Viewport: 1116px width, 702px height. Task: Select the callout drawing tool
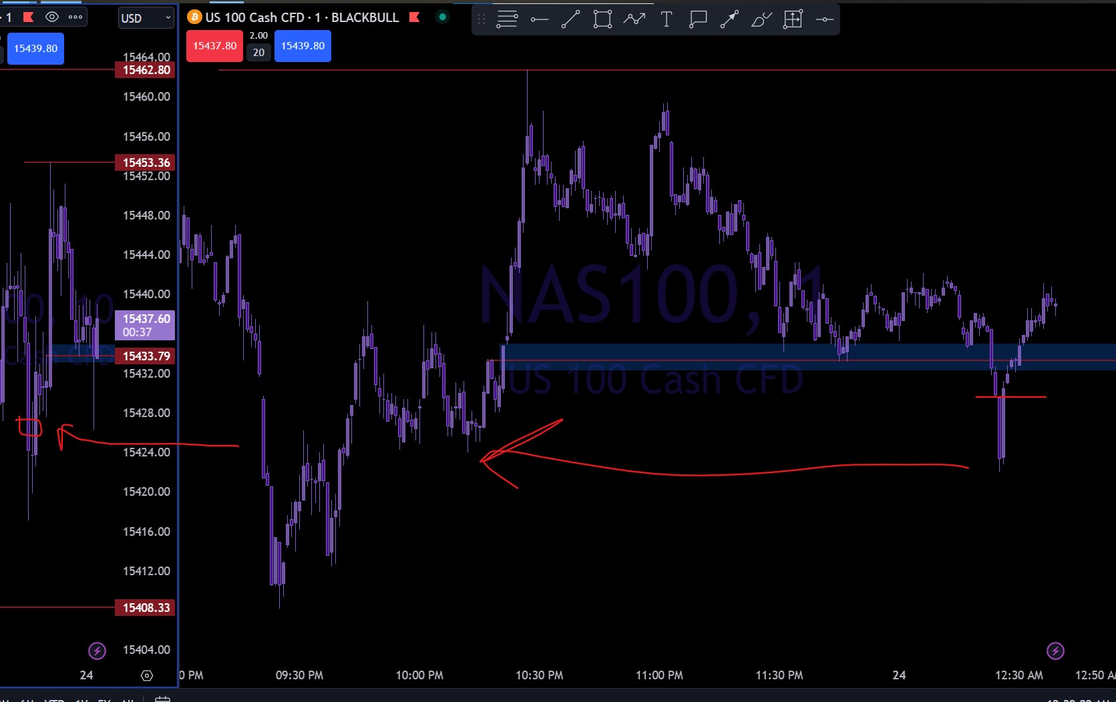point(698,19)
